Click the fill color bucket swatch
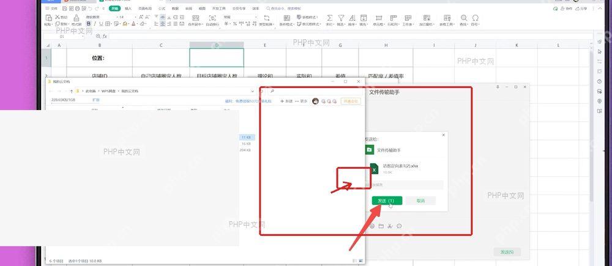 (125, 24)
